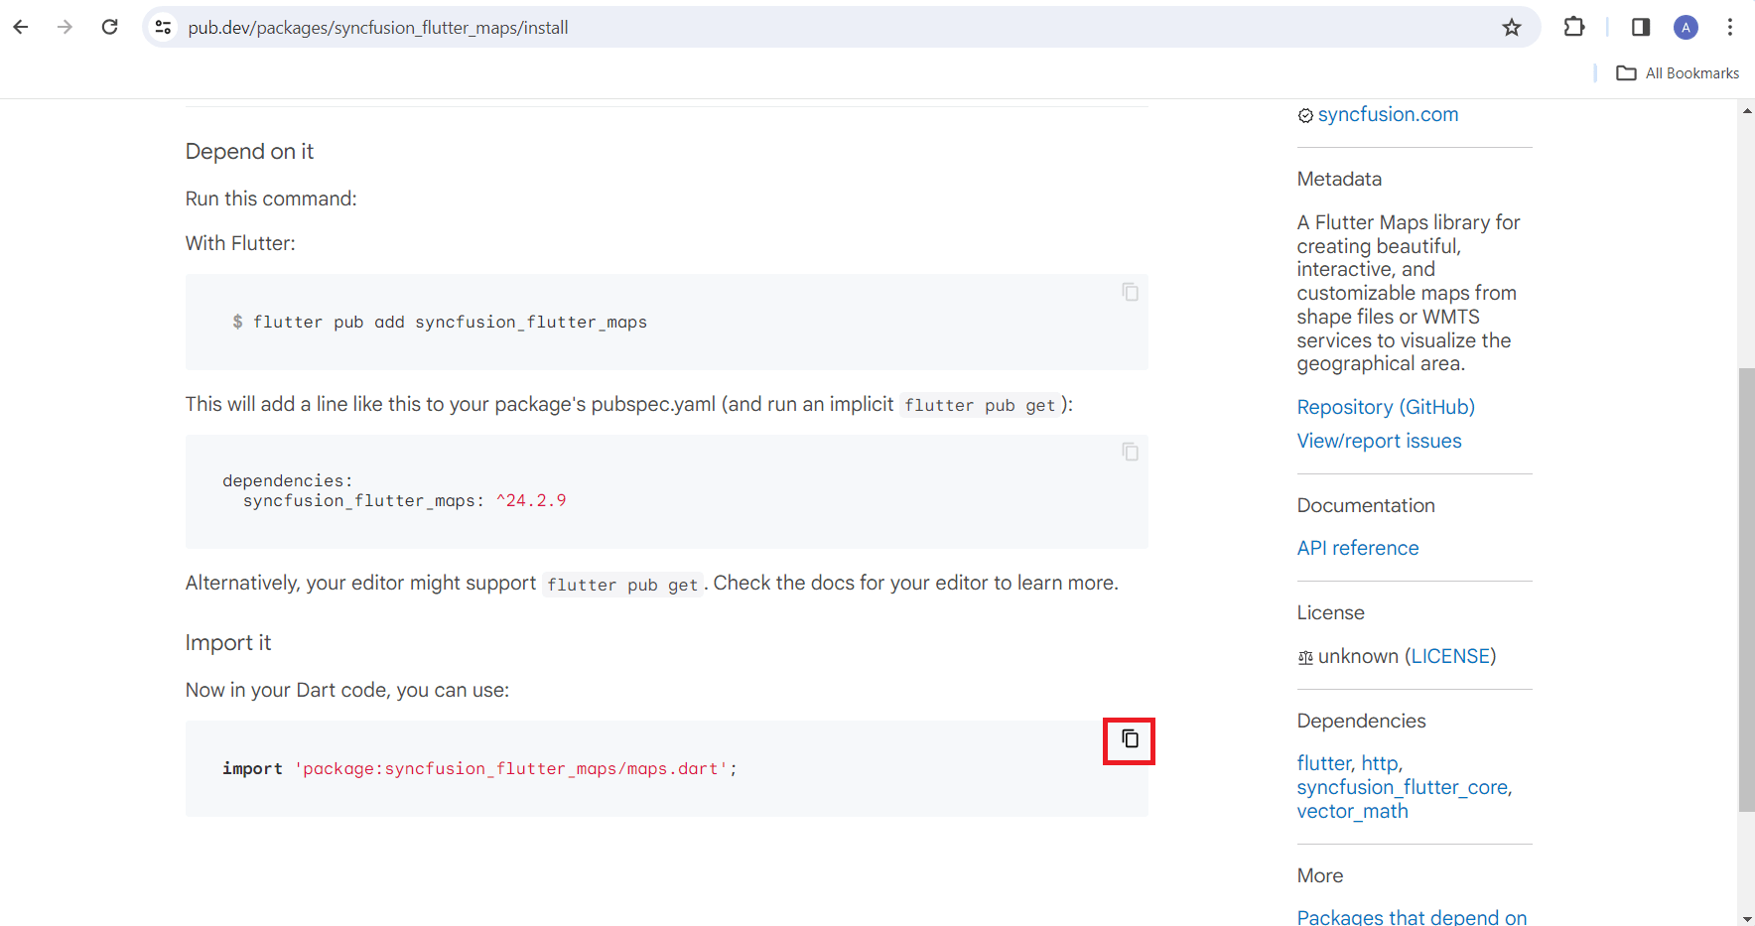The image size is (1755, 926).
Task: Open the browser extensions puzzle icon
Action: coord(1574,28)
